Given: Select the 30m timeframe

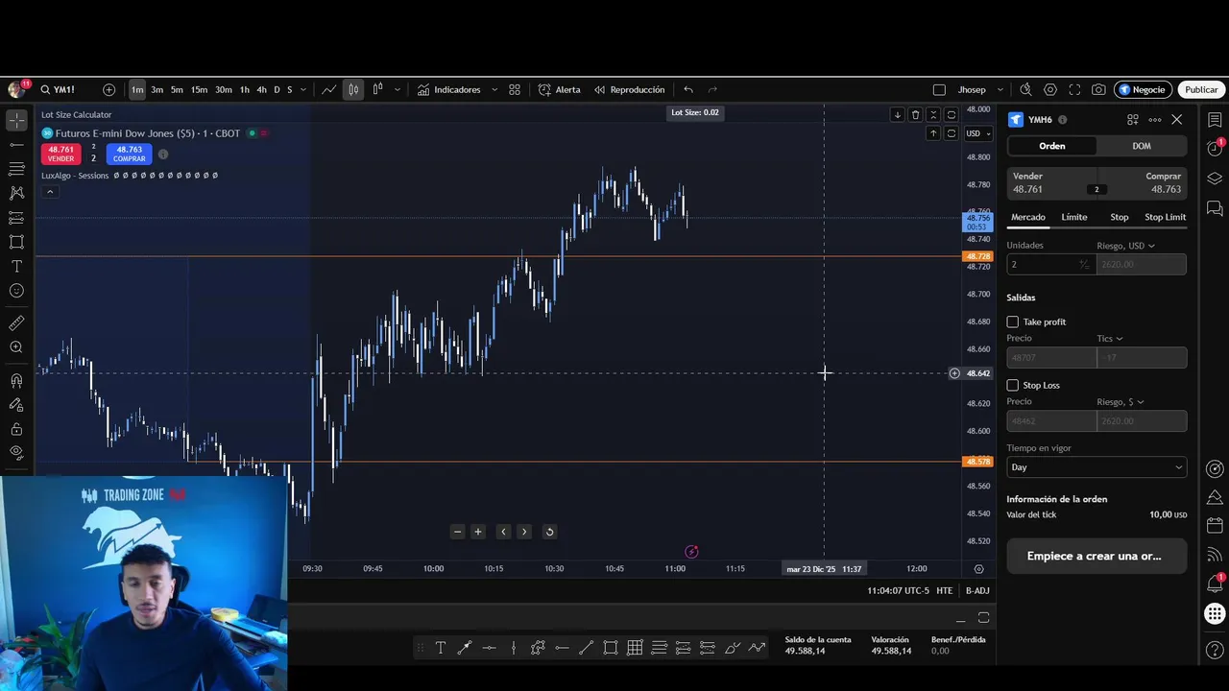Looking at the screenshot, I should point(224,89).
